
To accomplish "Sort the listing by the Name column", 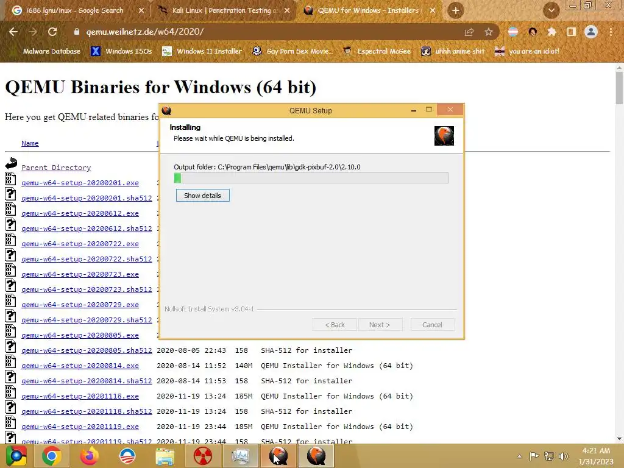I will coord(30,143).
